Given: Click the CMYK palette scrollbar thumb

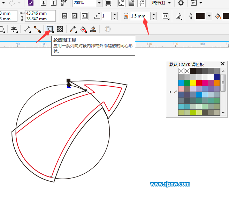Looking at the screenshot, I should 223,83.
